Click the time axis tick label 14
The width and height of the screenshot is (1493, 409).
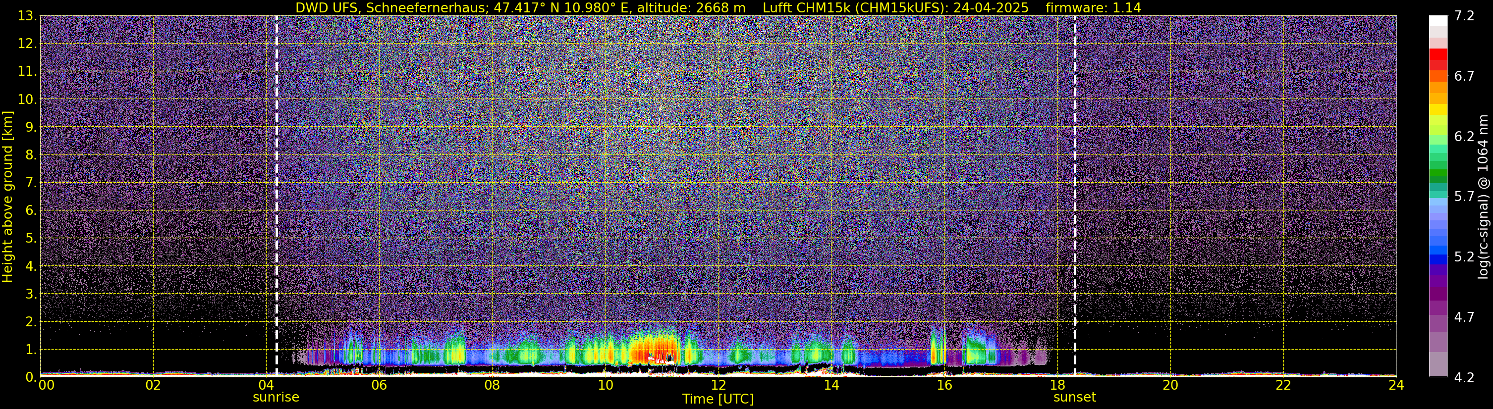coord(831,385)
